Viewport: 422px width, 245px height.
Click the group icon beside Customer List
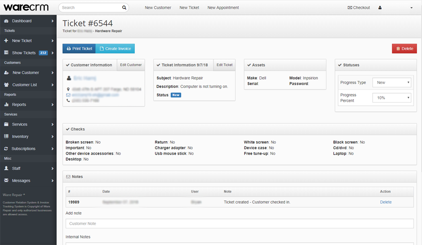click(6, 84)
